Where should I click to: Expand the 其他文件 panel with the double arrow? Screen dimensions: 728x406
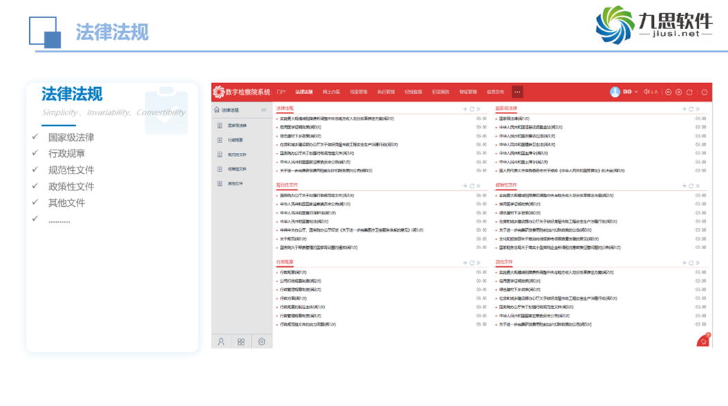point(698,264)
